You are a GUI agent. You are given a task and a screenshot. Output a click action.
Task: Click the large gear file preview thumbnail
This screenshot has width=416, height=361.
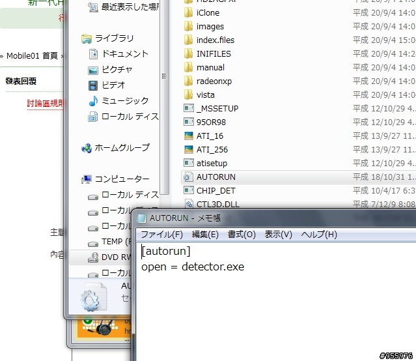click(93, 297)
